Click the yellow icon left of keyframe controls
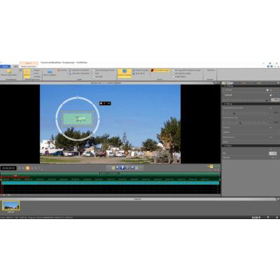The image size is (280, 280). click(x=113, y=168)
